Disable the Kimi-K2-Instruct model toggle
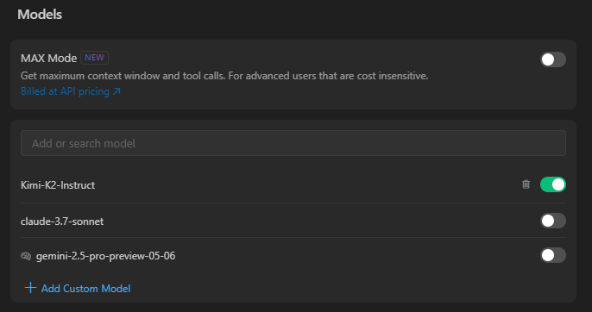This screenshot has width=592, height=312. point(552,184)
